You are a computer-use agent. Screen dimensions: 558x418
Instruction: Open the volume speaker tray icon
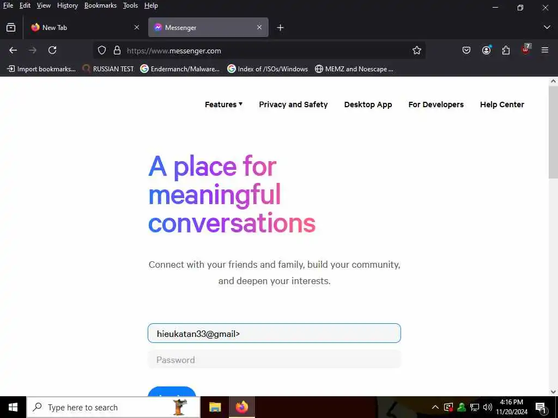coord(488,407)
